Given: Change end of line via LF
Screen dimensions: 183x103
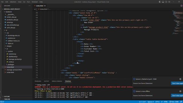Looking at the screenshot, I should pyautogui.click(x=162, y=102).
